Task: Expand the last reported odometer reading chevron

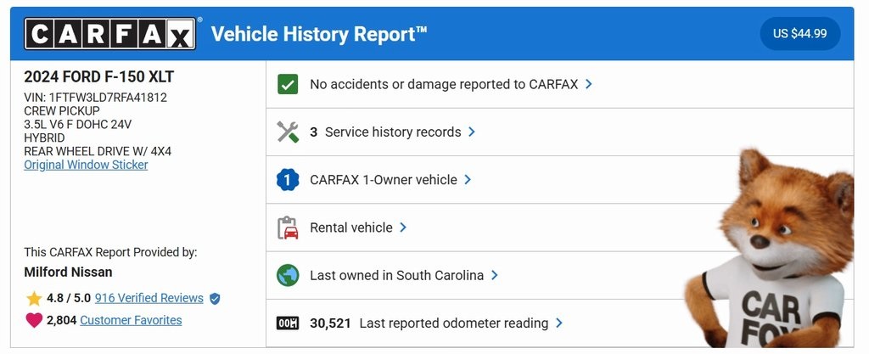Action: pos(558,323)
